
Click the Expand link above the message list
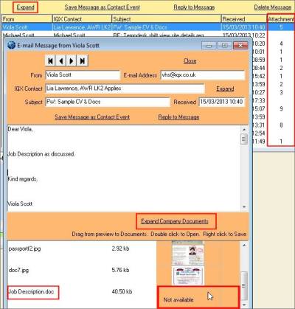pyautogui.click(x=25, y=7)
